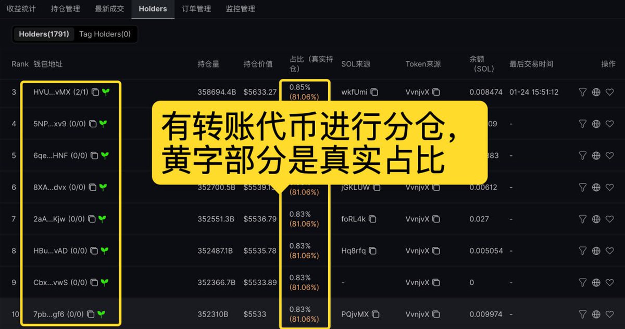The height and width of the screenshot is (329, 625).
Task: Click the 操作 column header
Action: point(608,64)
